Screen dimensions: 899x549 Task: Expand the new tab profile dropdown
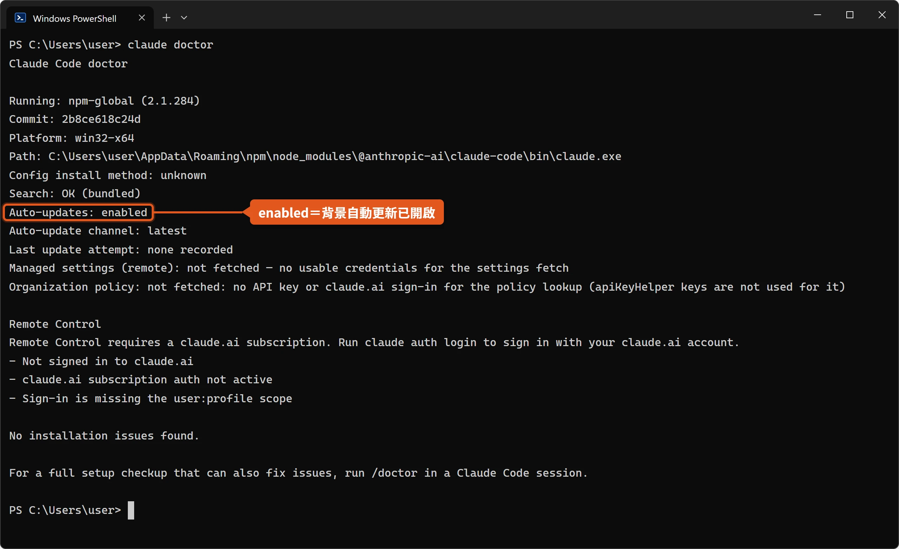pyautogui.click(x=184, y=18)
